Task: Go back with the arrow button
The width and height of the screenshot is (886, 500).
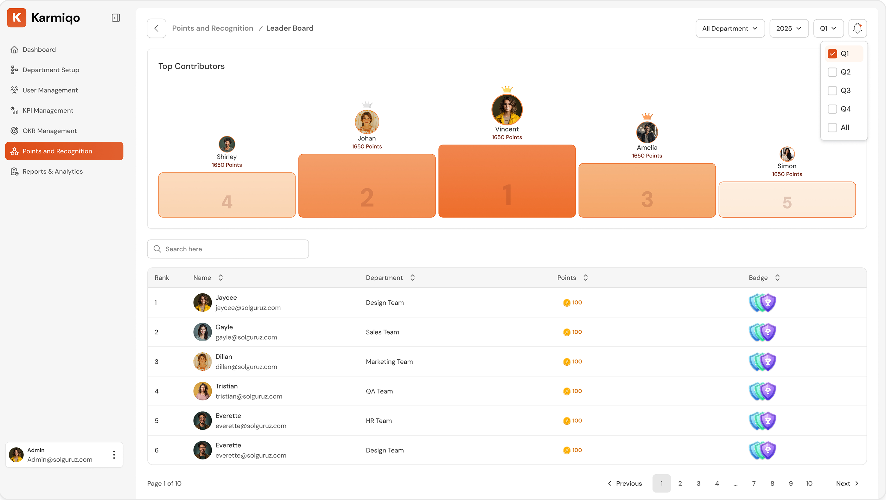Action: point(156,28)
